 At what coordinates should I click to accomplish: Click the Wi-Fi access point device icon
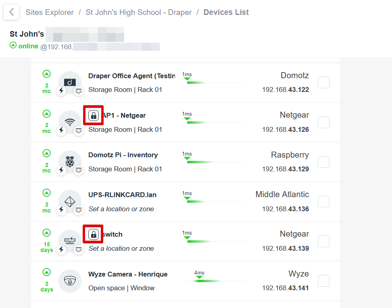[x=70, y=122]
